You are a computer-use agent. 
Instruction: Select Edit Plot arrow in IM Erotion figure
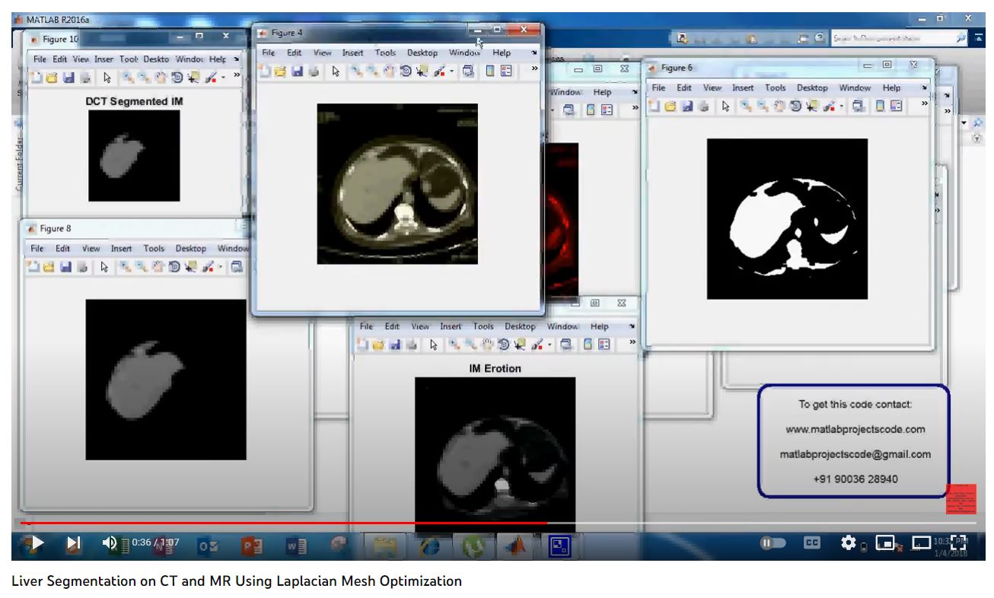(433, 345)
